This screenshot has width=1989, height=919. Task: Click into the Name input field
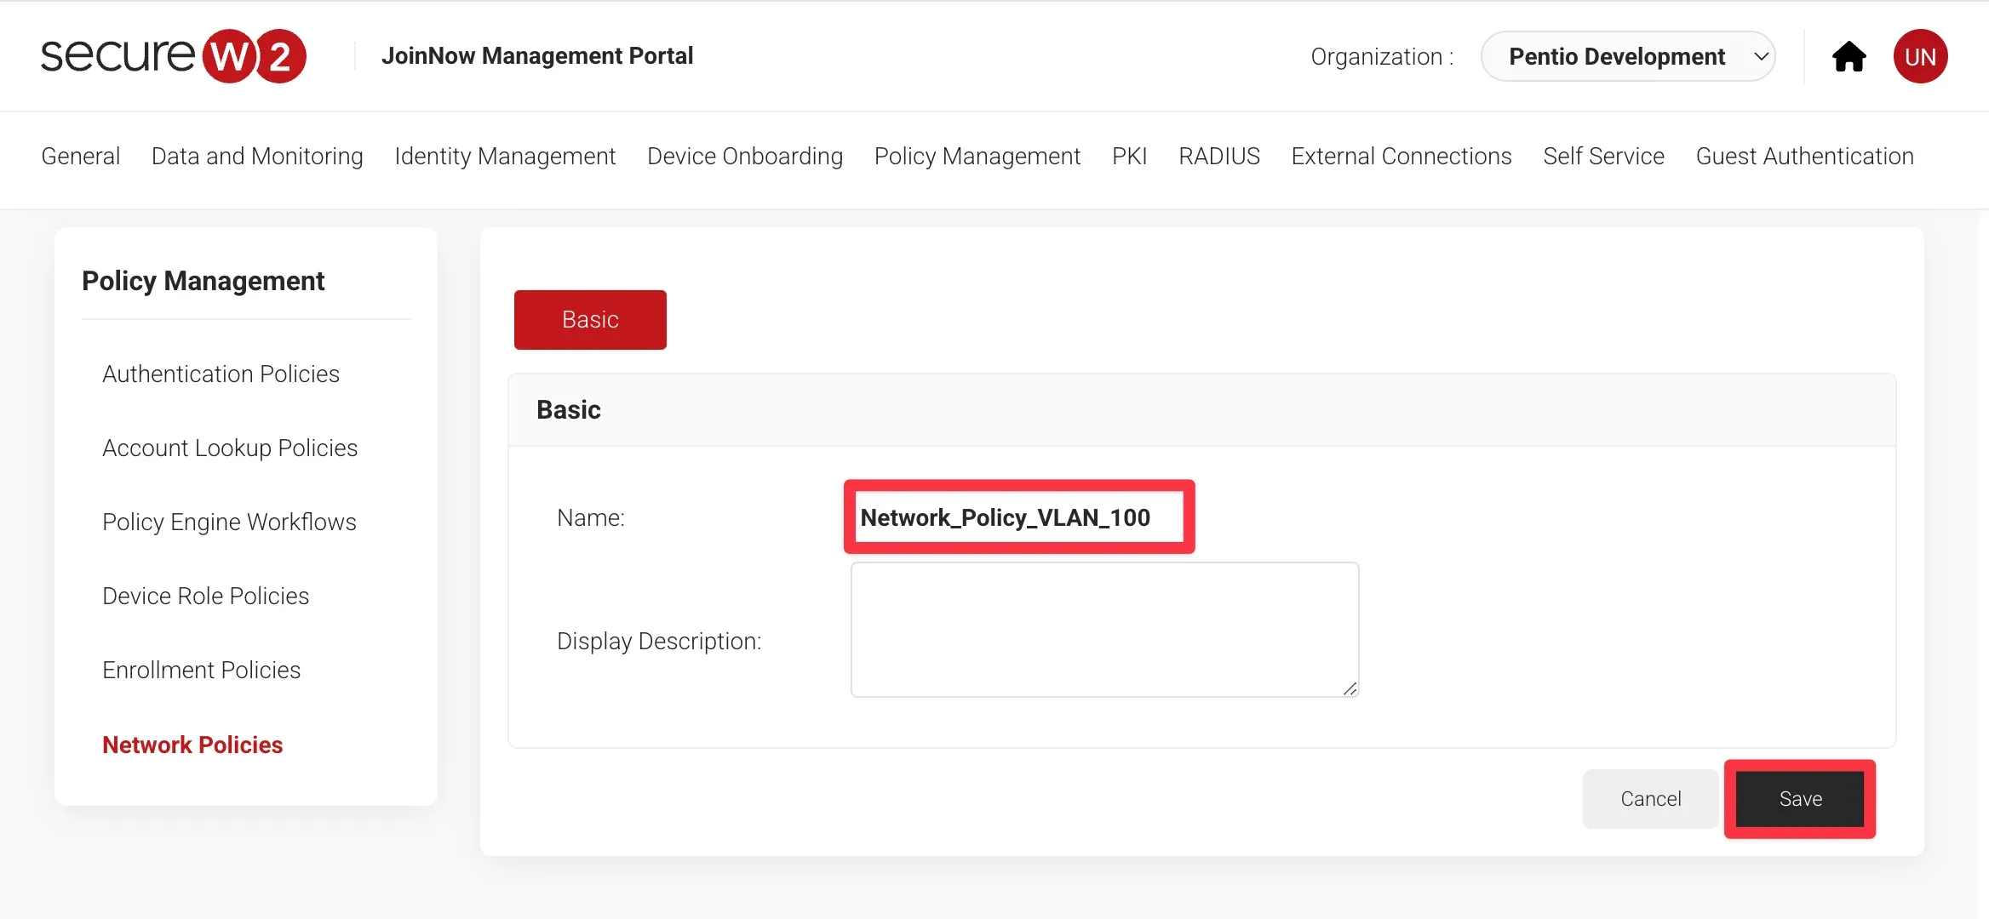(1018, 517)
